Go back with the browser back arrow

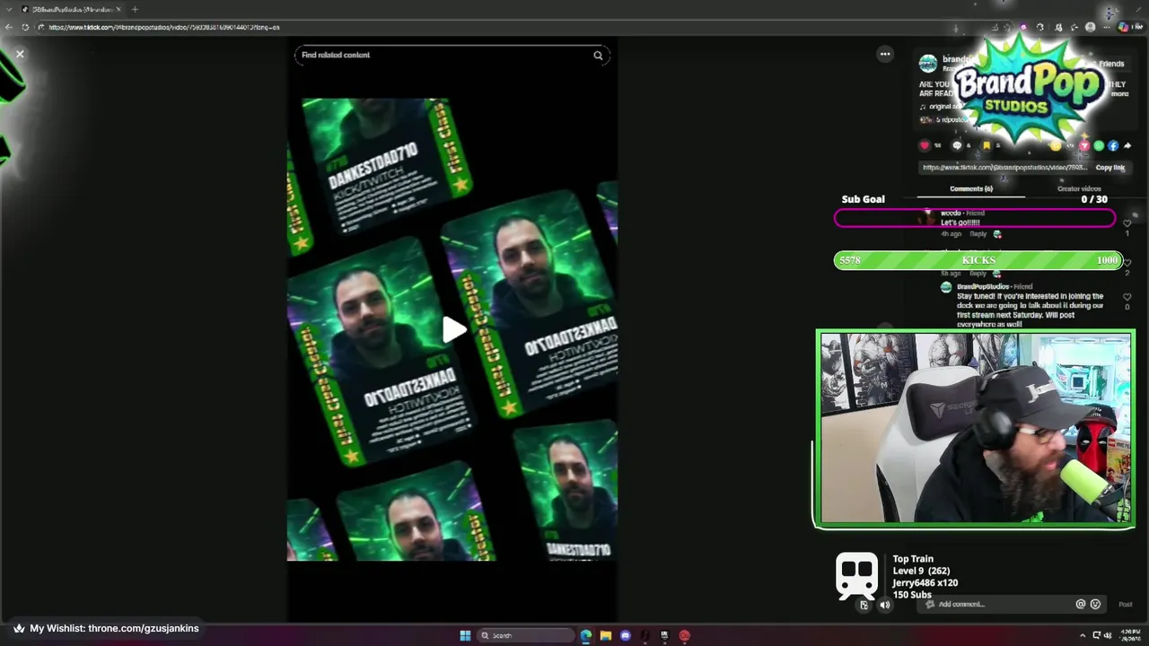9,27
